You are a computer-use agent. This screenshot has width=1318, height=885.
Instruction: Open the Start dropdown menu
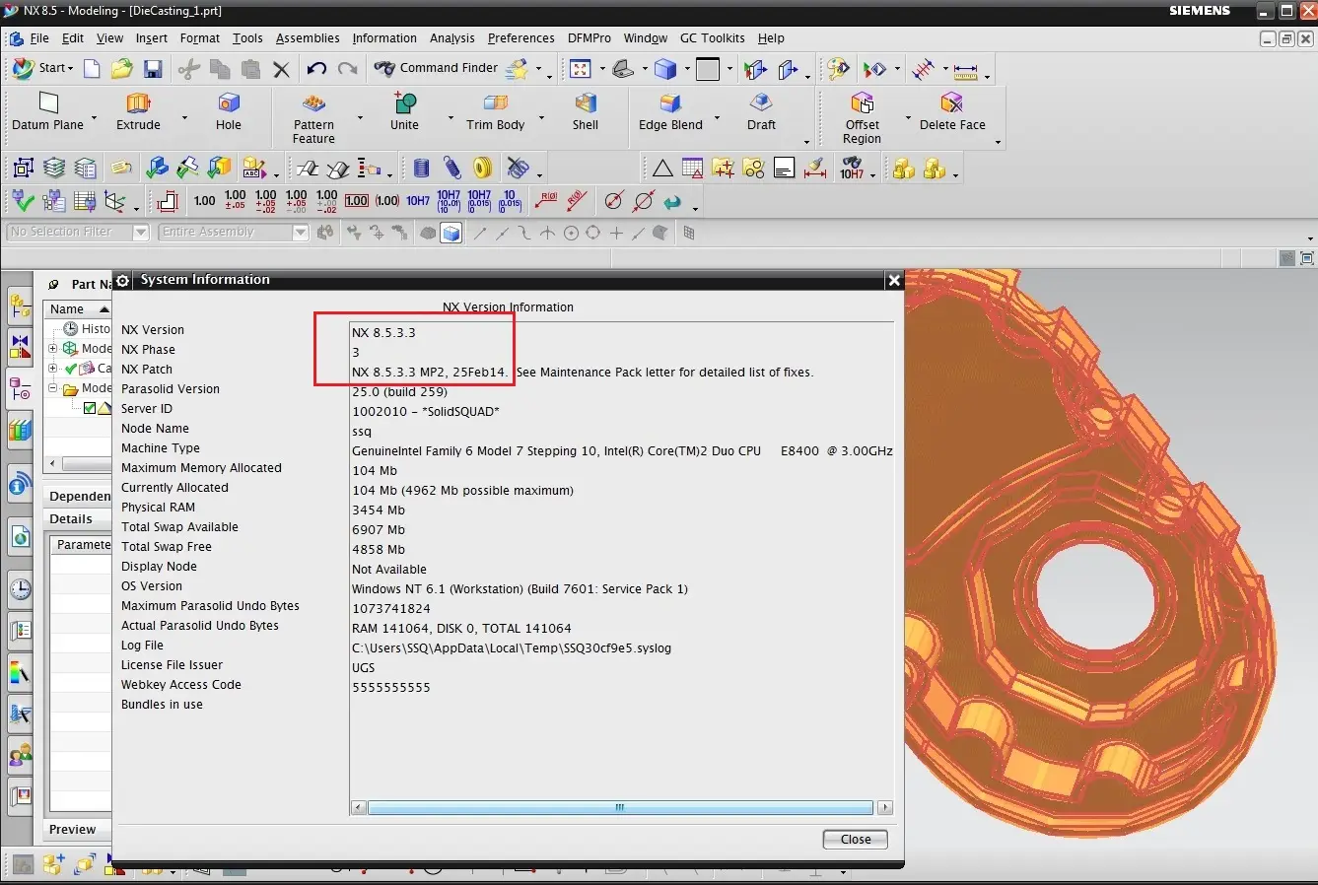42,68
